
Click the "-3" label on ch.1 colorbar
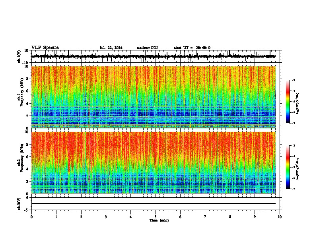point(293,80)
